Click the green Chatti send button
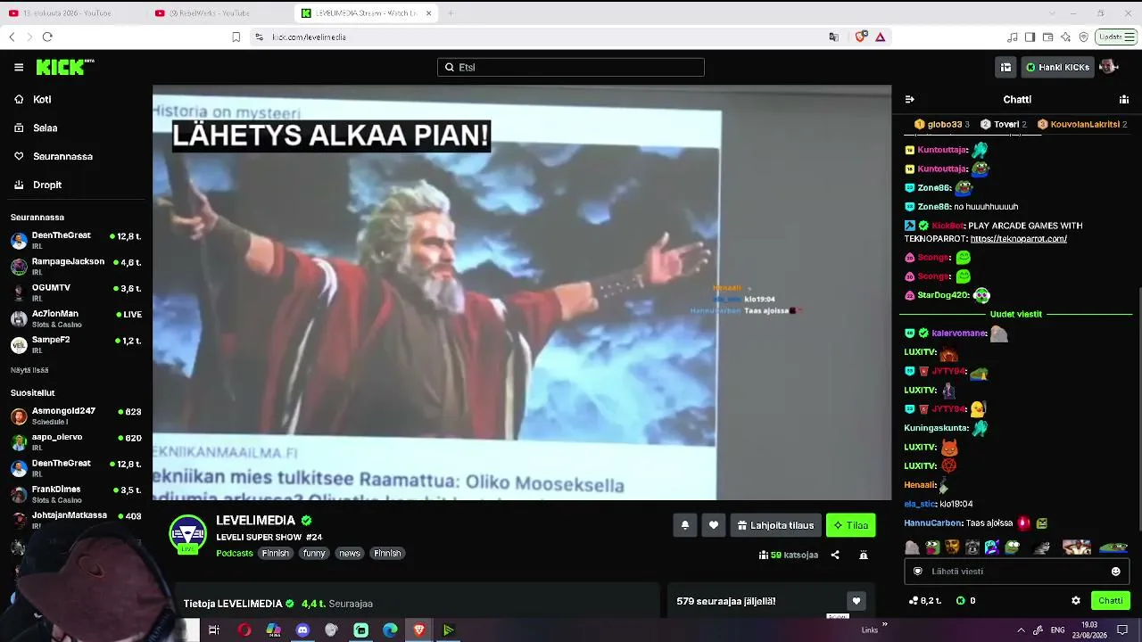 tap(1110, 601)
